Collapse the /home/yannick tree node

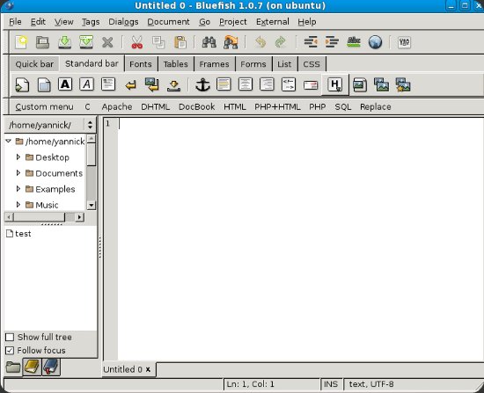pos(9,142)
